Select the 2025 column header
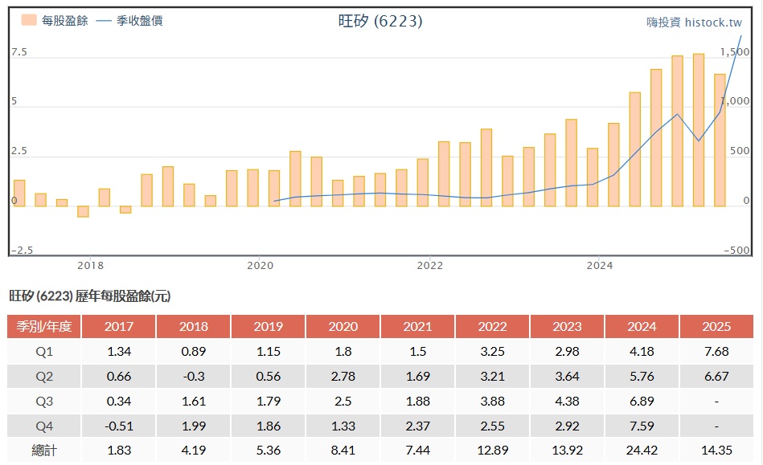 point(716,327)
